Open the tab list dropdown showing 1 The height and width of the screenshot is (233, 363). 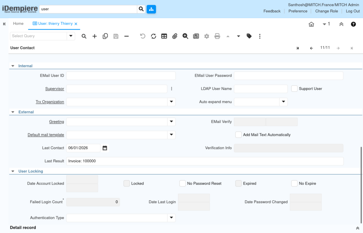326,24
